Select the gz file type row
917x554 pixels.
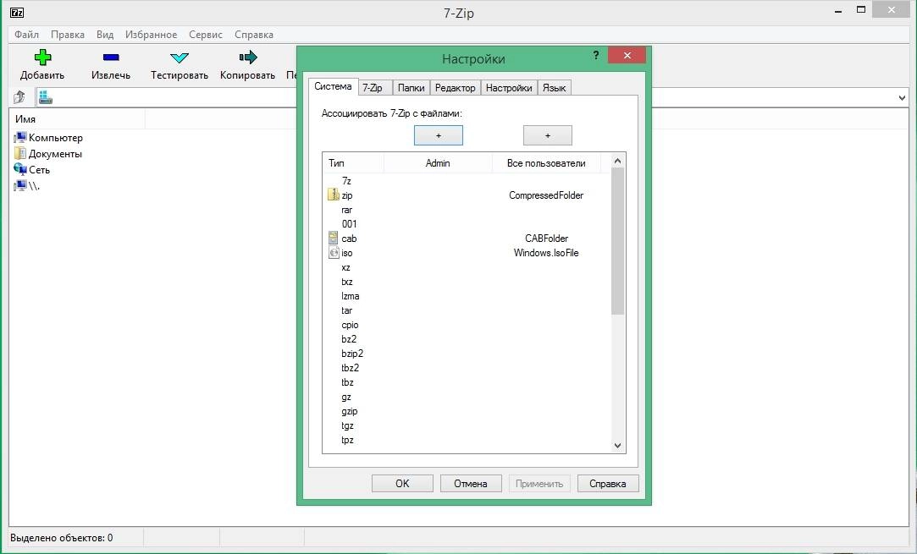pos(467,397)
